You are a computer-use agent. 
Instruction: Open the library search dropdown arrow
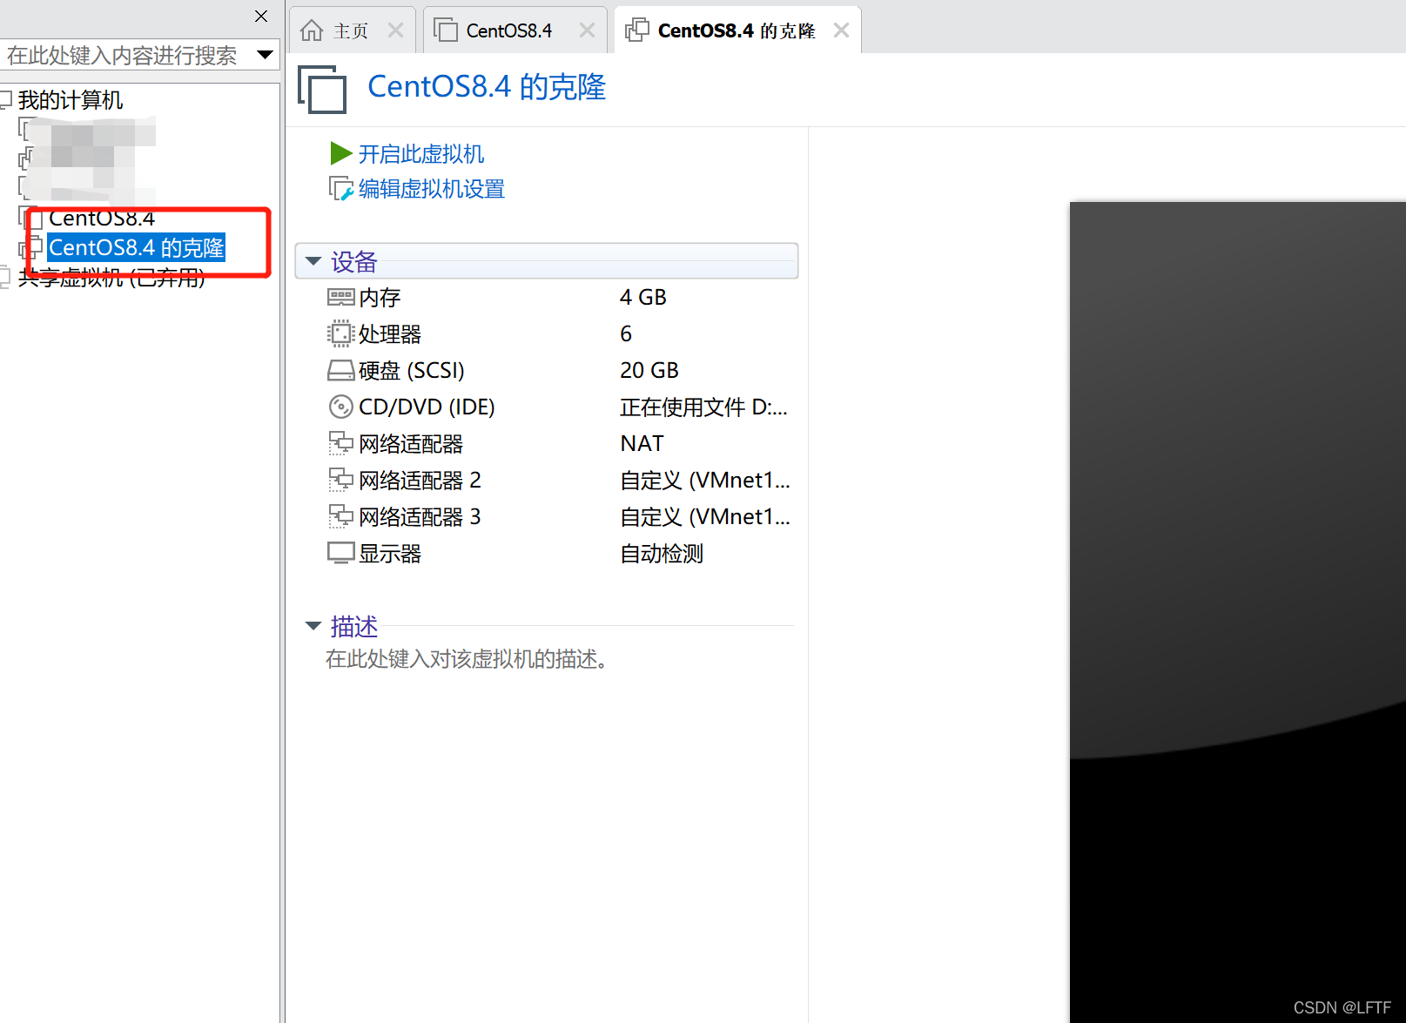tap(265, 55)
